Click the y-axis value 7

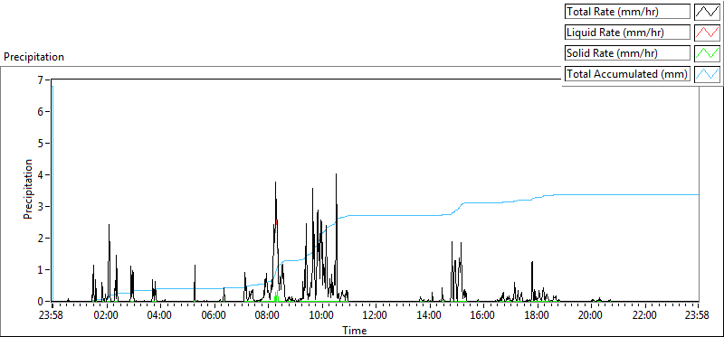[x=40, y=80]
